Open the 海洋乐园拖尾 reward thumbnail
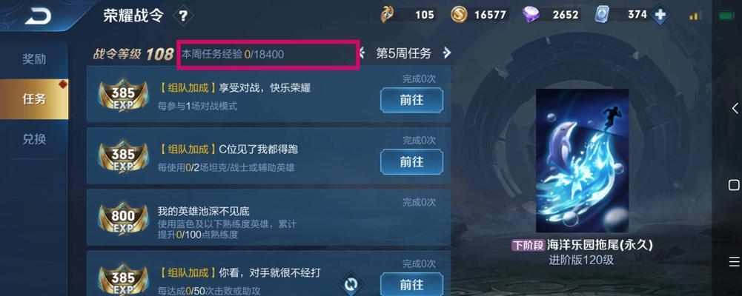This screenshot has height=296, width=742. 582,161
